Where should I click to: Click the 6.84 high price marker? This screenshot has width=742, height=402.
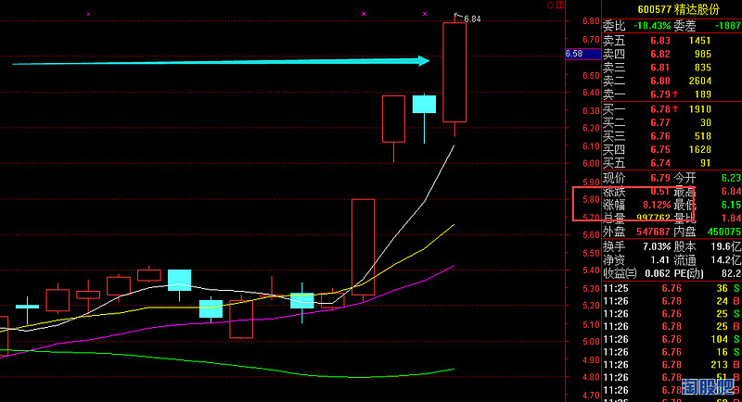tap(472, 19)
